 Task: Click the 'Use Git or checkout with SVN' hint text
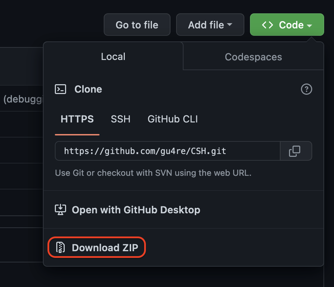click(x=153, y=173)
